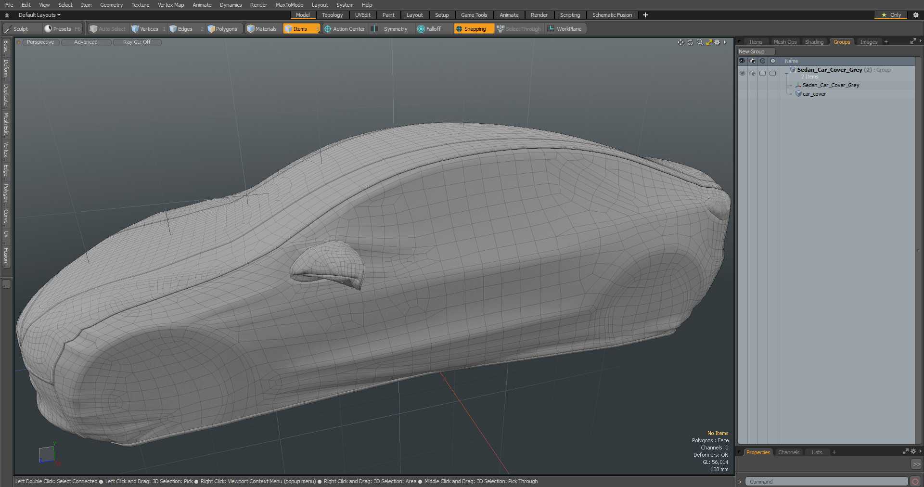Image resolution: width=924 pixels, height=487 pixels.
Task: Switch to the Mesh Ops panel tab
Action: 785,42
